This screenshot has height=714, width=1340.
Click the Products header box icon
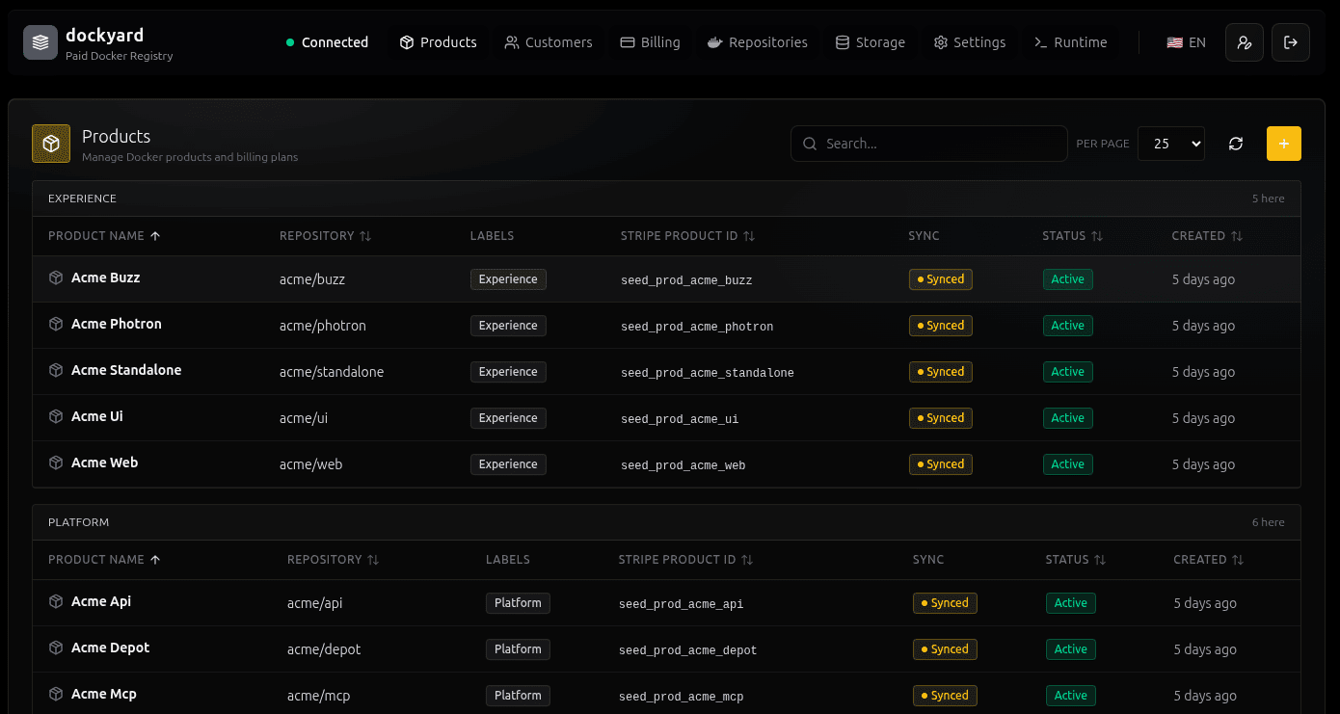pos(51,144)
